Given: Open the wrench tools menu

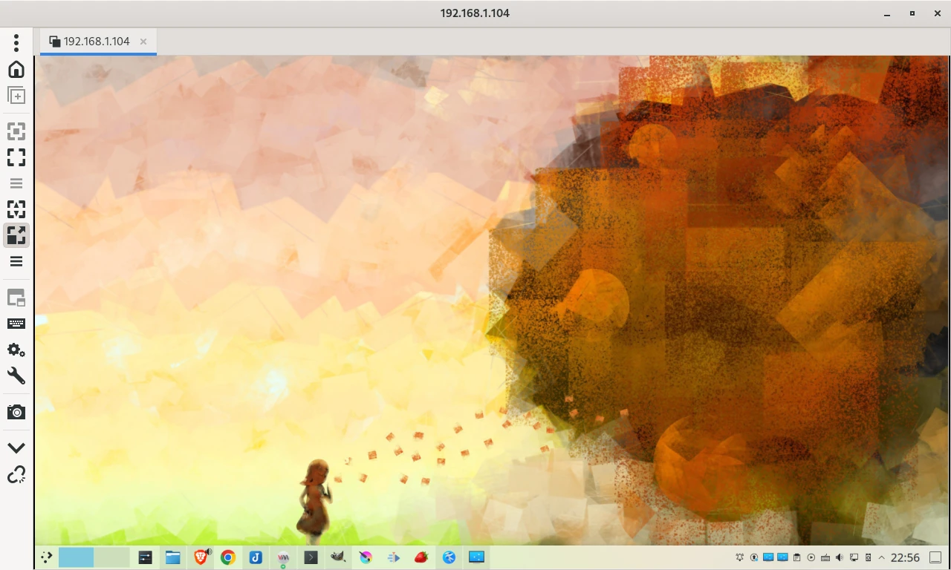Looking at the screenshot, I should [x=16, y=376].
